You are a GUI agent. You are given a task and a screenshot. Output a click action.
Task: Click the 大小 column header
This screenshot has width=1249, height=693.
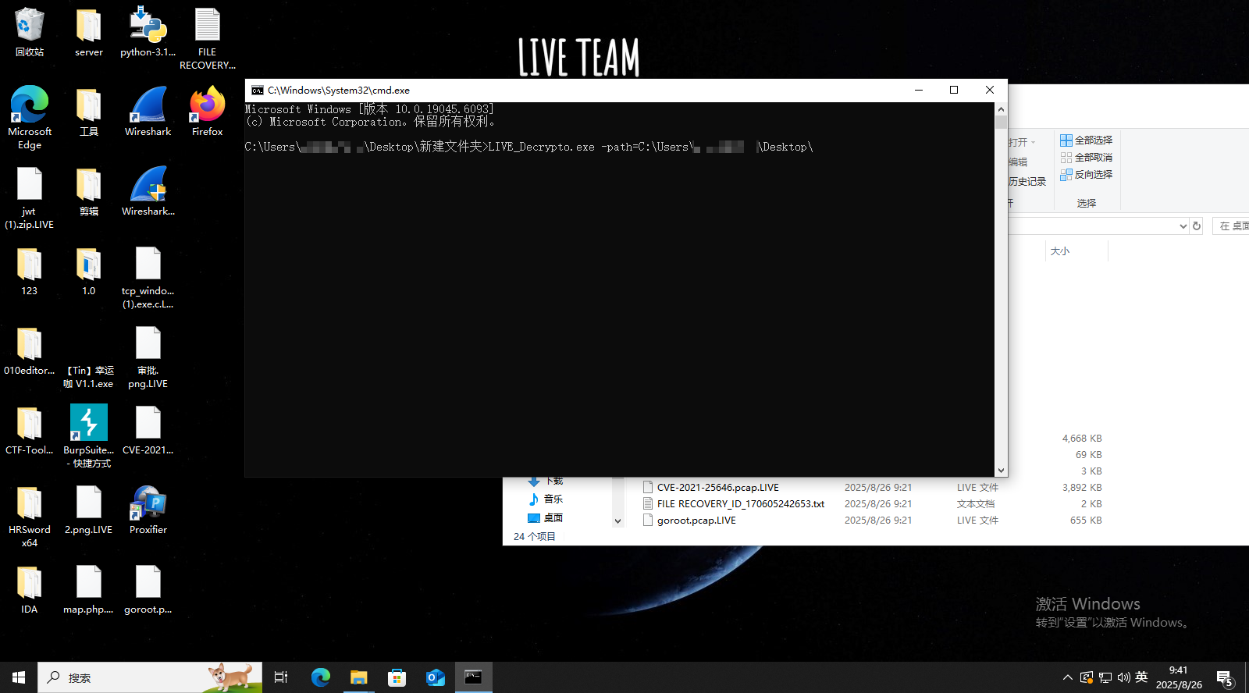coord(1060,251)
